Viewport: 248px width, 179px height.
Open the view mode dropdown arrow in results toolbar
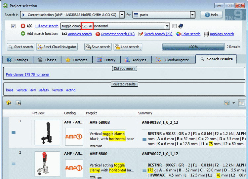[x=233, y=103]
